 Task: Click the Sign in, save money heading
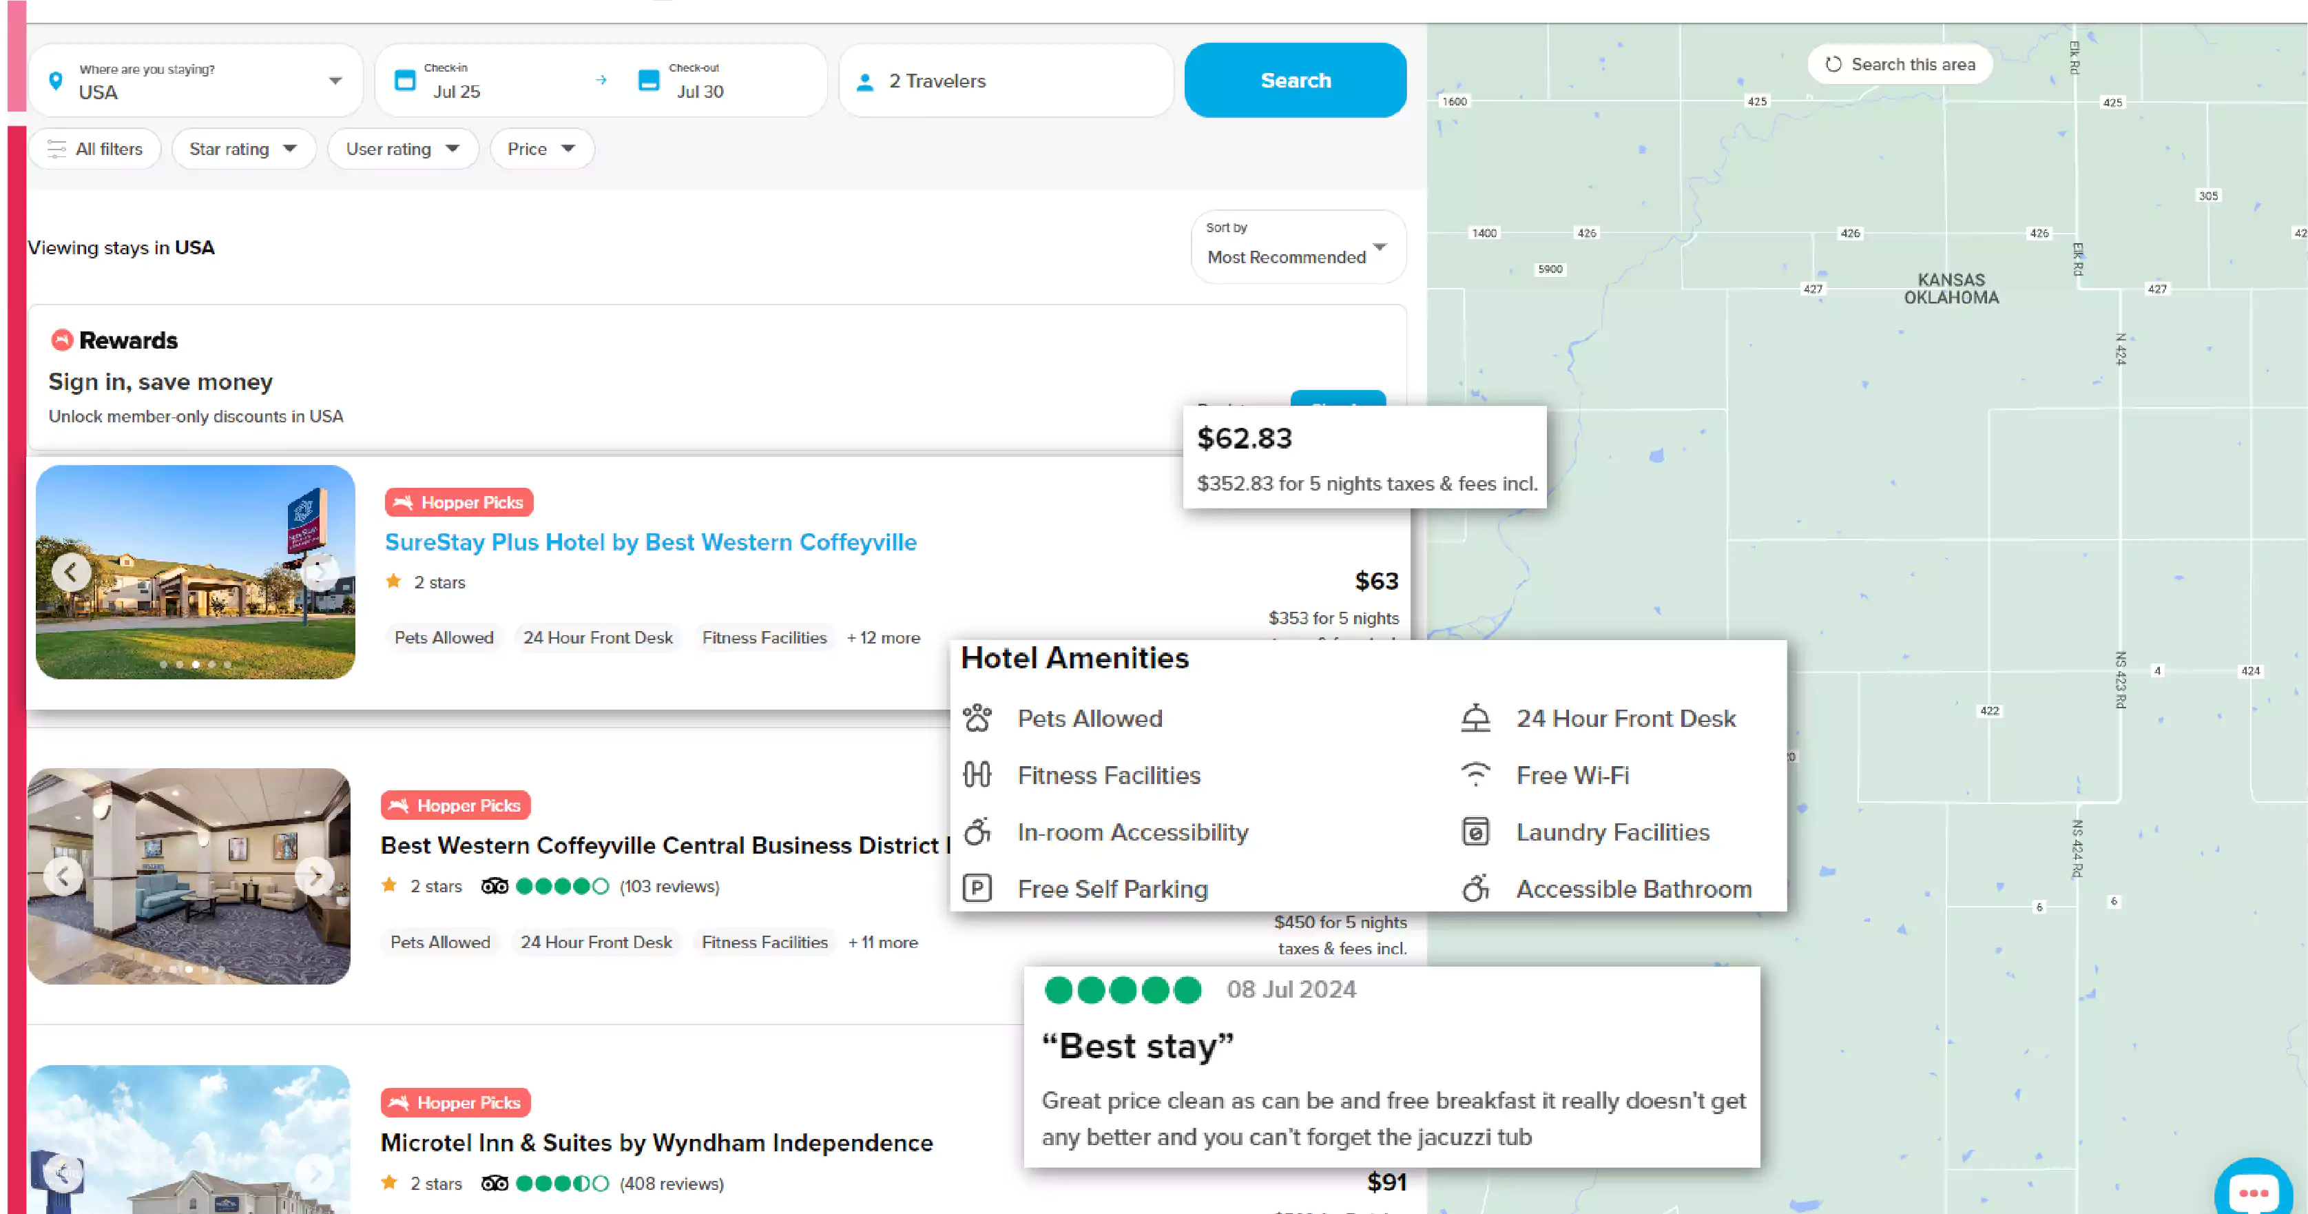click(x=160, y=382)
